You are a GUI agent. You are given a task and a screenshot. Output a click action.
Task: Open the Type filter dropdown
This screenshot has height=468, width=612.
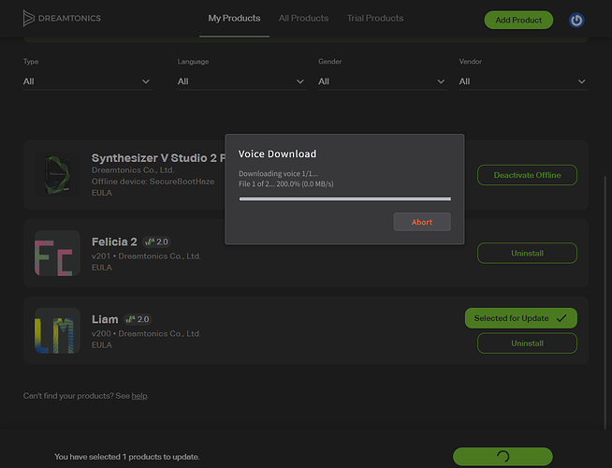pos(87,81)
